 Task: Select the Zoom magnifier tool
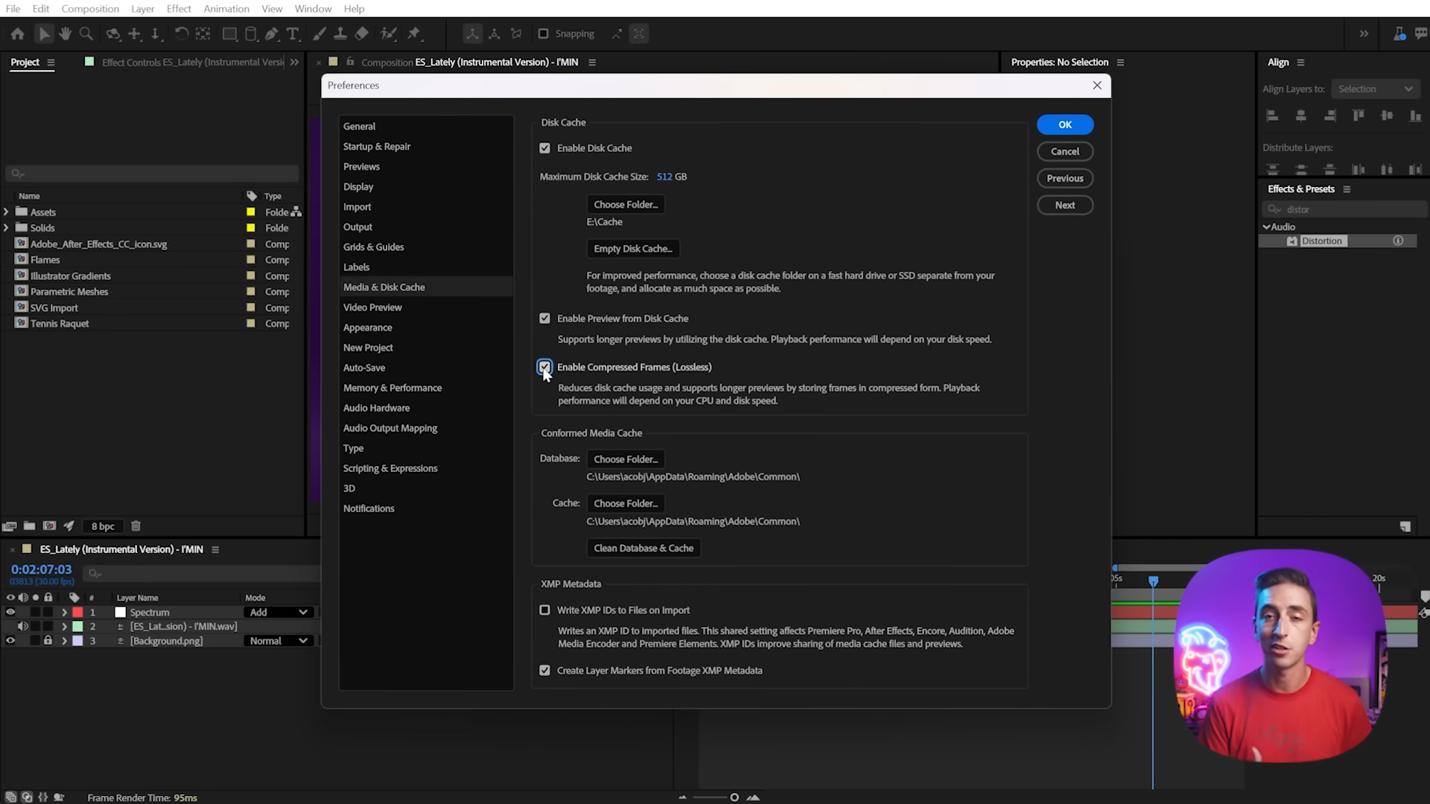click(86, 33)
